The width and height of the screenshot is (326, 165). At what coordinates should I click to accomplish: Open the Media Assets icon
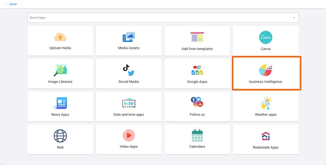point(129,37)
